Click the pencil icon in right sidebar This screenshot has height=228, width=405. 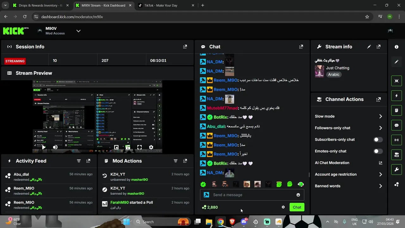[396, 62]
